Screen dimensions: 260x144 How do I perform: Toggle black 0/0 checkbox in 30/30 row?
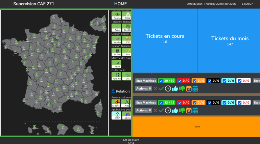tap(209, 81)
